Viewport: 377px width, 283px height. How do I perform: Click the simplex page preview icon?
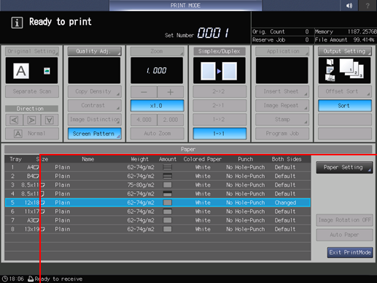coord(219,71)
